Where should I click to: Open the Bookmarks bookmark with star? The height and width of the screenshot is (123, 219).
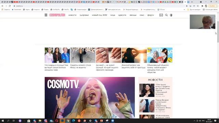[17, 10]
